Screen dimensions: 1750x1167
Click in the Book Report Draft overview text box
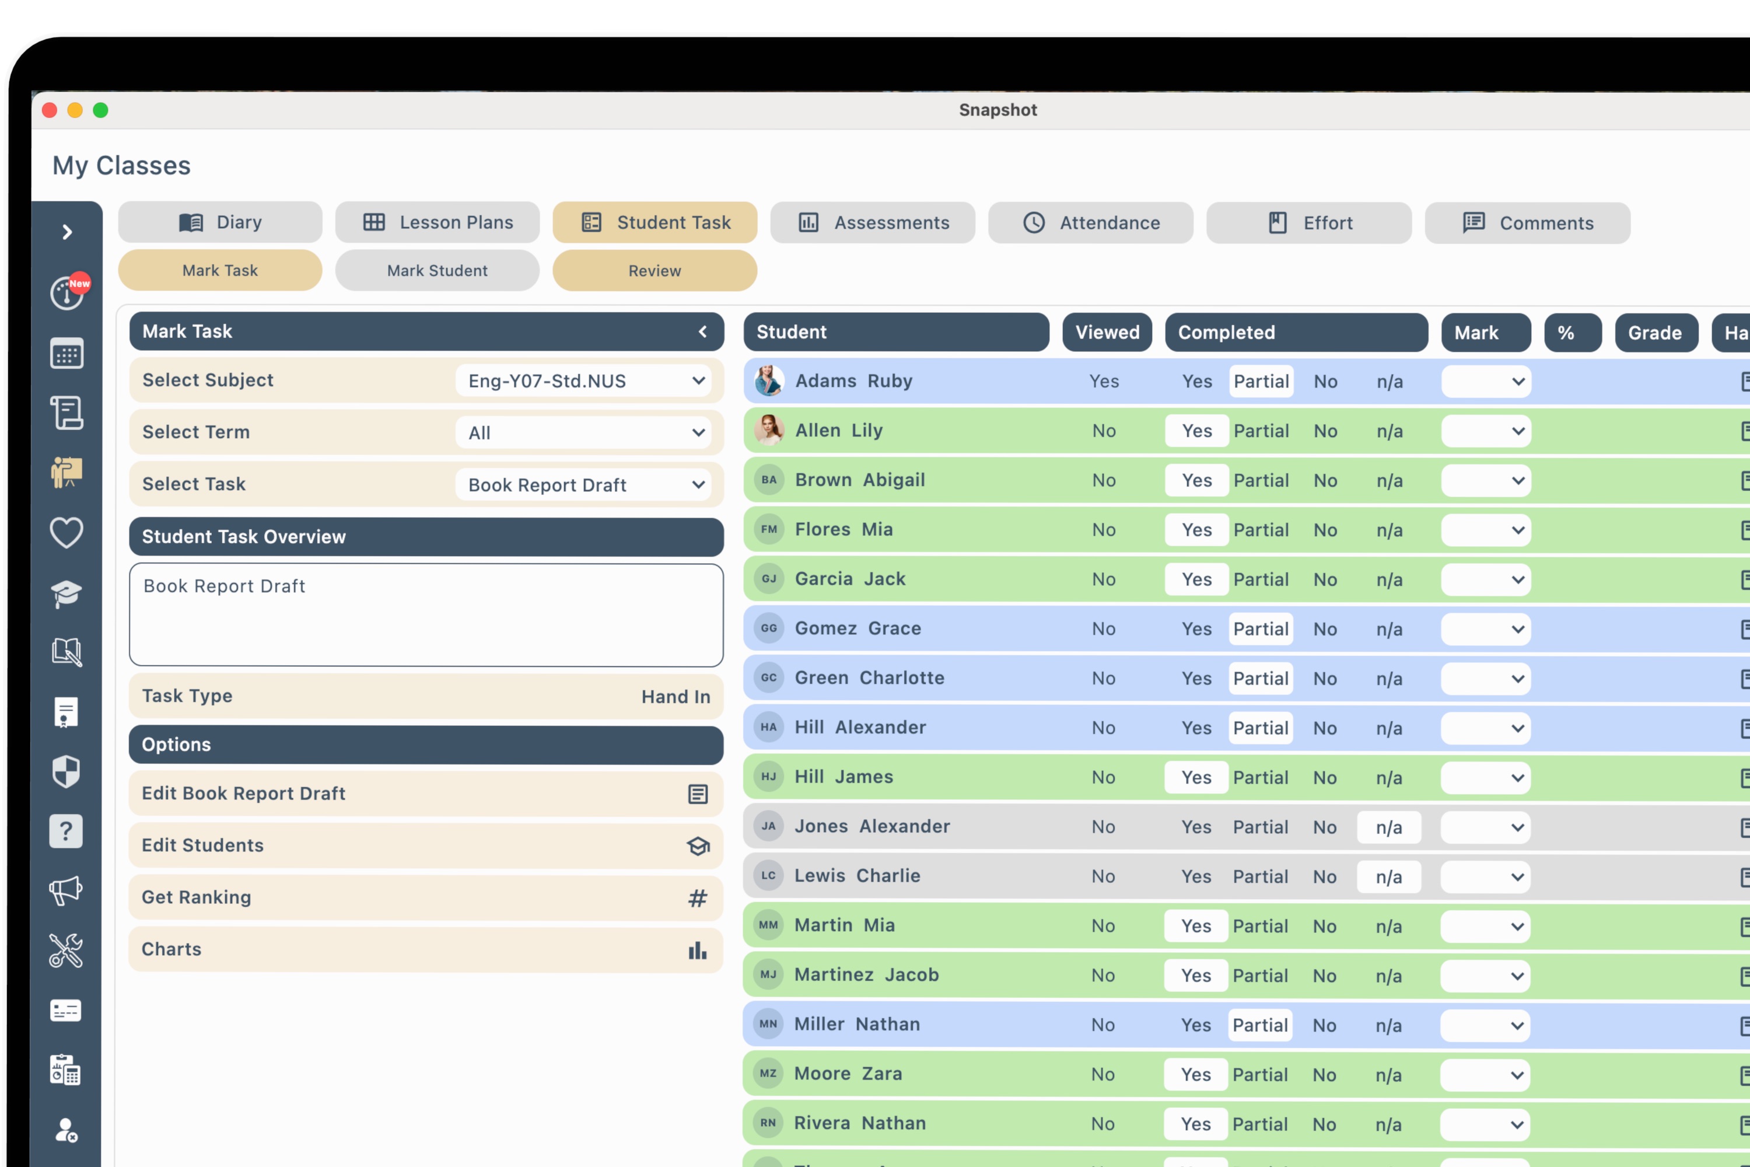[426, 616]
